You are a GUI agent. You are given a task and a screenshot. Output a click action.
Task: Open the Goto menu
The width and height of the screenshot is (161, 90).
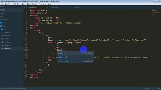[24, 4]
